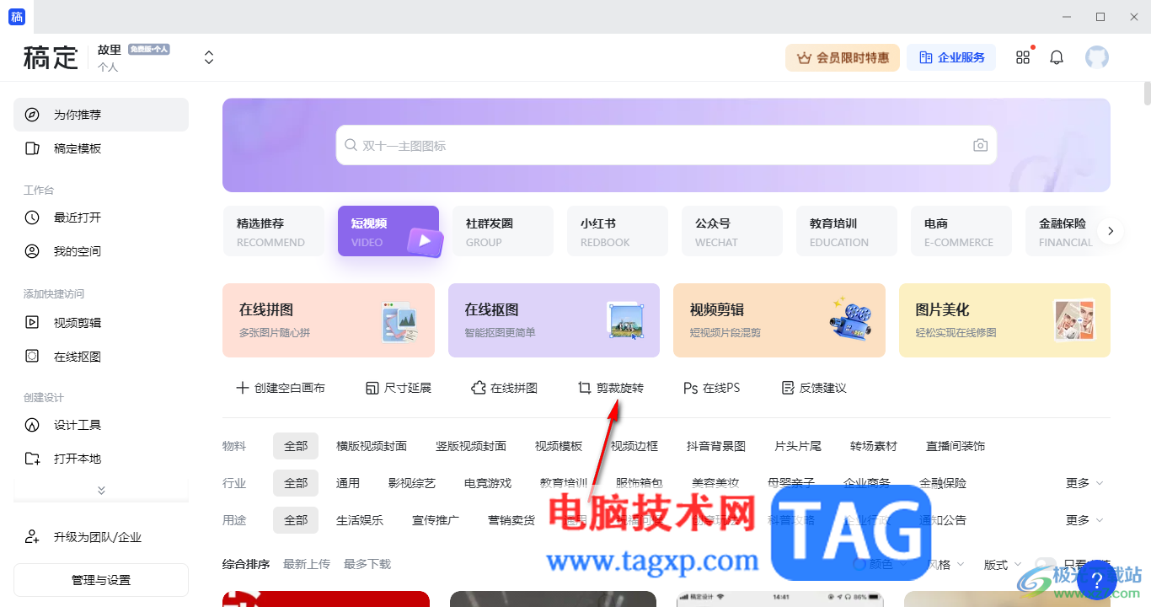This screenshot has width=1151, height=607.
Task: Toggle the 只看 filter switch
Action: (x=1046, y=564)
